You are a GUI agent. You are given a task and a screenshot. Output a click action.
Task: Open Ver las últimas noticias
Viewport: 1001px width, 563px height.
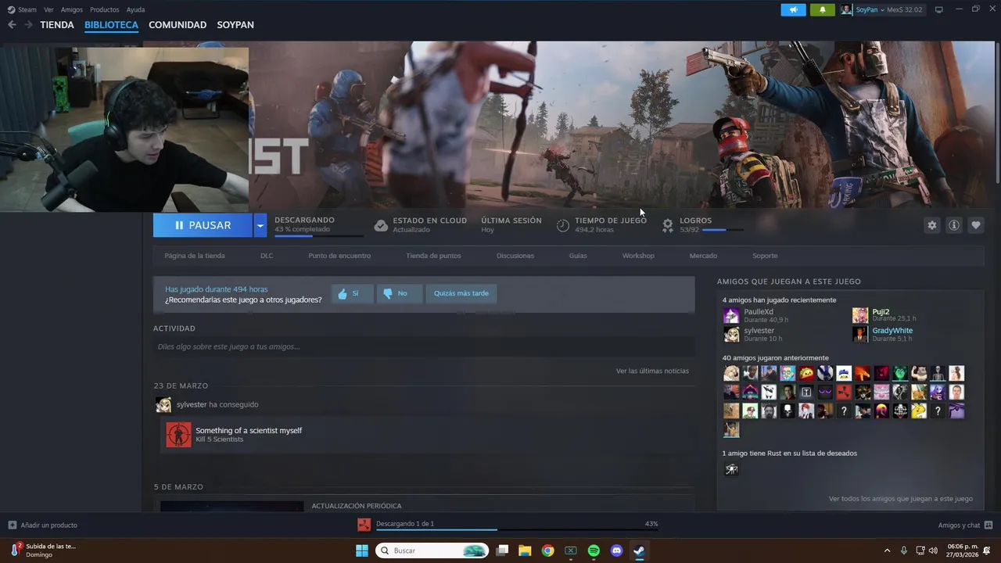pyautogui.click(x=652, y=371)
